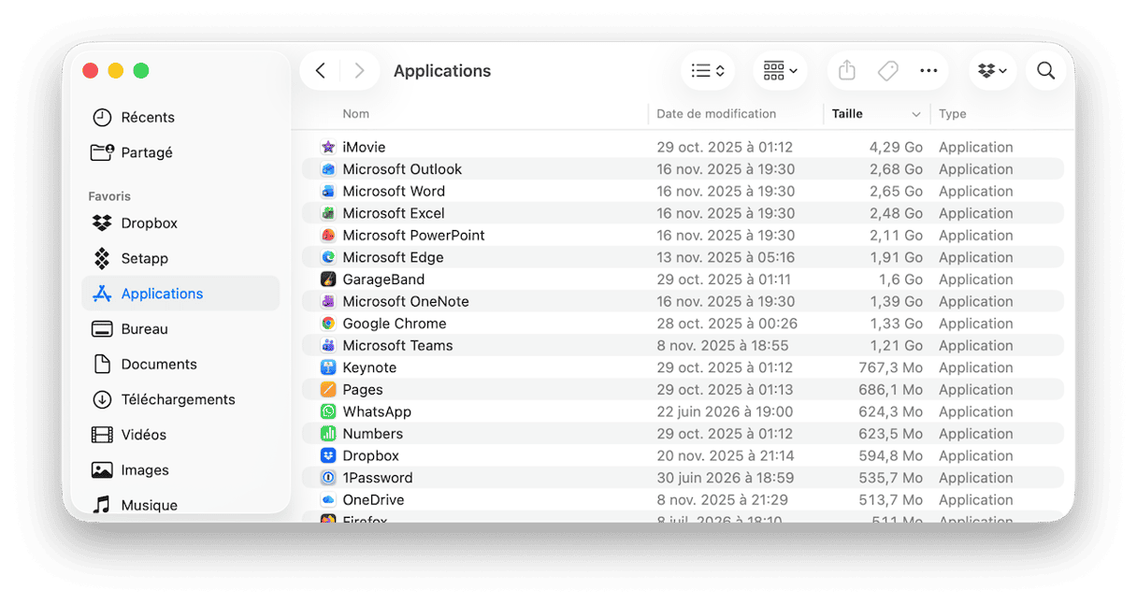Select Applications in the sidebar
Screen dimensions: 1137x604
pyautogui.click(x=180, y=294)
